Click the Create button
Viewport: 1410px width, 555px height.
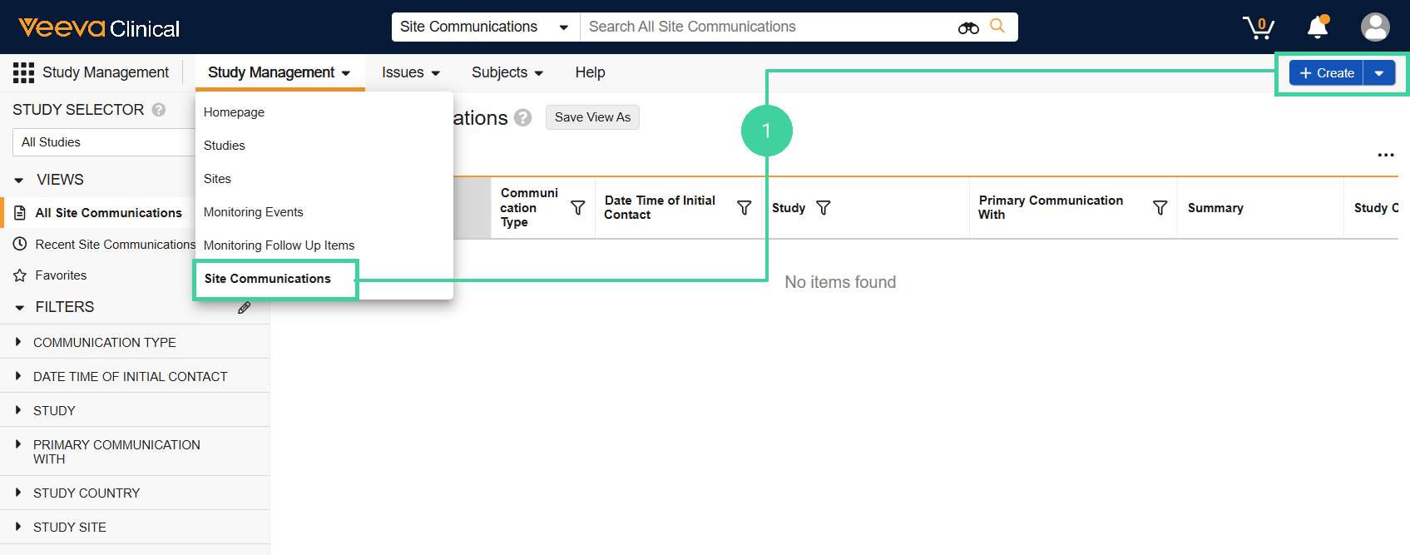pos(1327,73)
